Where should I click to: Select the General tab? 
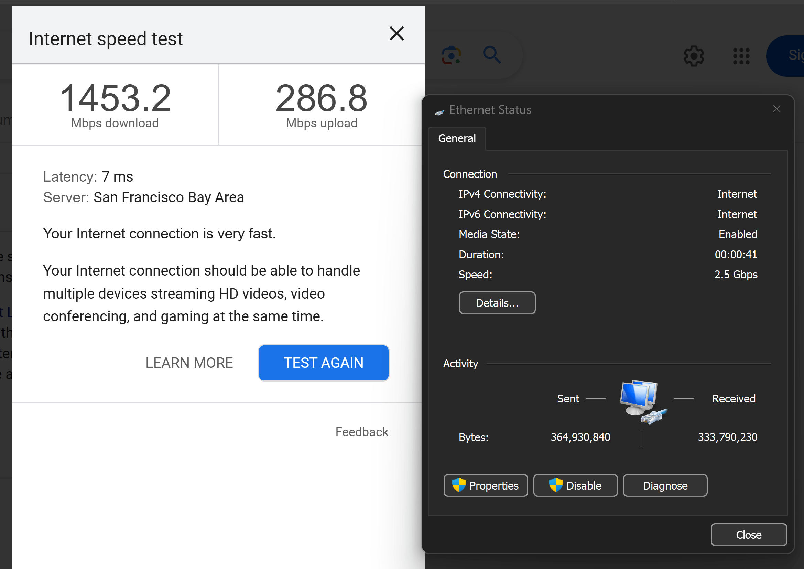[457, 138]
